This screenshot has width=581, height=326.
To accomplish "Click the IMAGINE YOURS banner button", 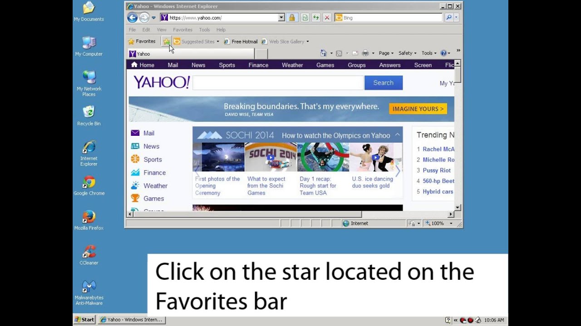I will pyautogui.click(x=418, y=109).
